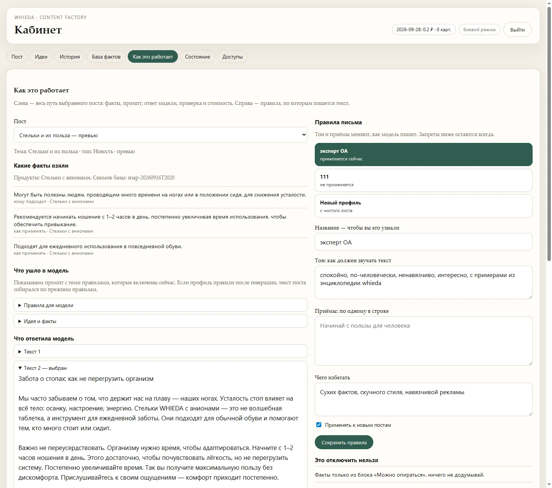Screen dimensions: 552x488
Task: Open the Пост selection dropdown
Action: [160, 135]
